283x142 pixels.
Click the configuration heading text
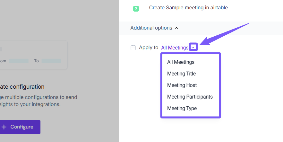(22, 87)
